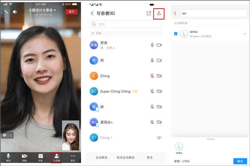Tap the muted microphone icon for Ching
The width and height of the screenshot is (250, 166).
click(x=152, y=76)
